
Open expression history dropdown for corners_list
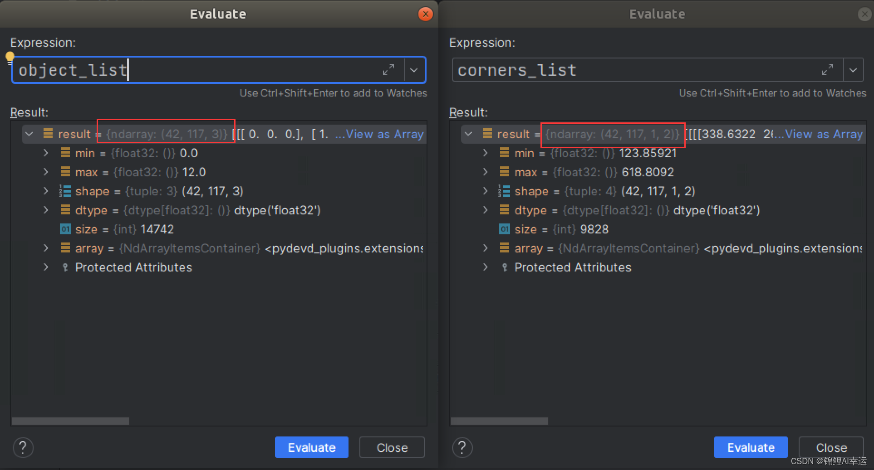point(853,70)
